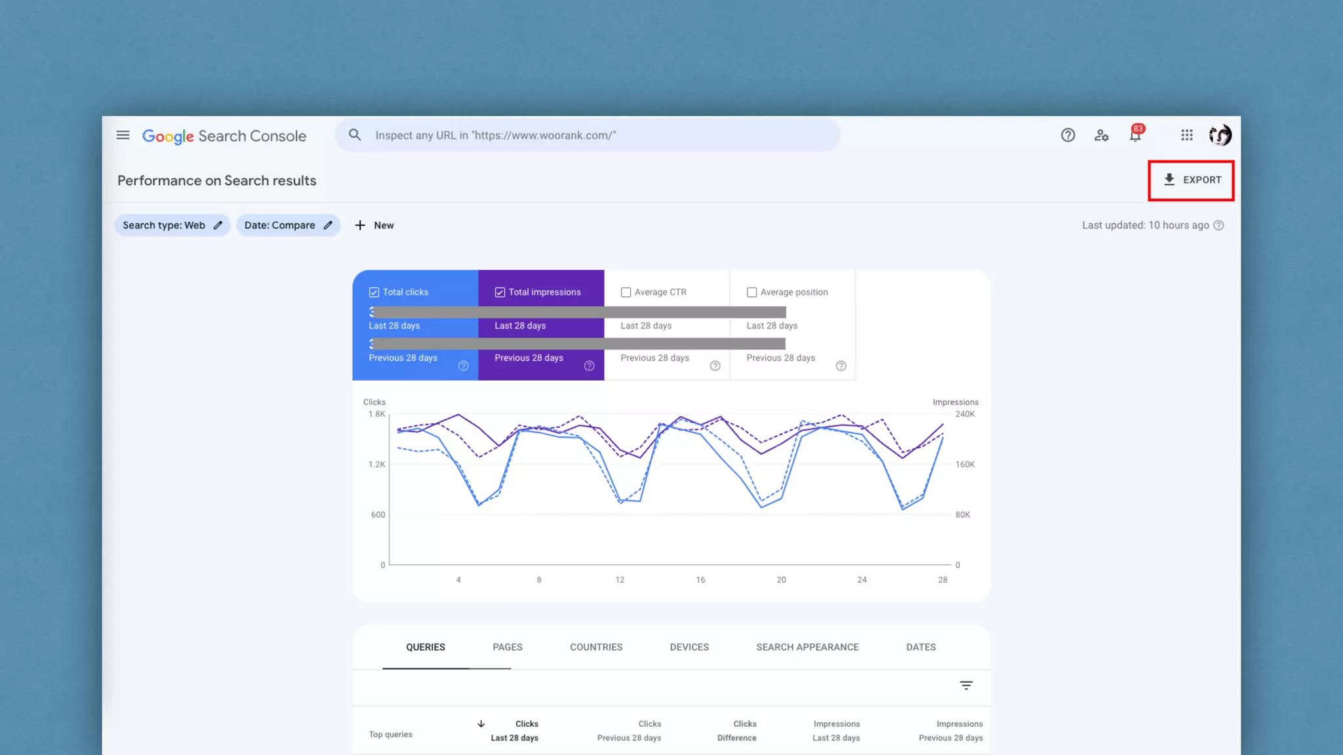This screenshot has width=1343, height=755.
Task: Enable the Average position checkbox
Action: (752, 292)
